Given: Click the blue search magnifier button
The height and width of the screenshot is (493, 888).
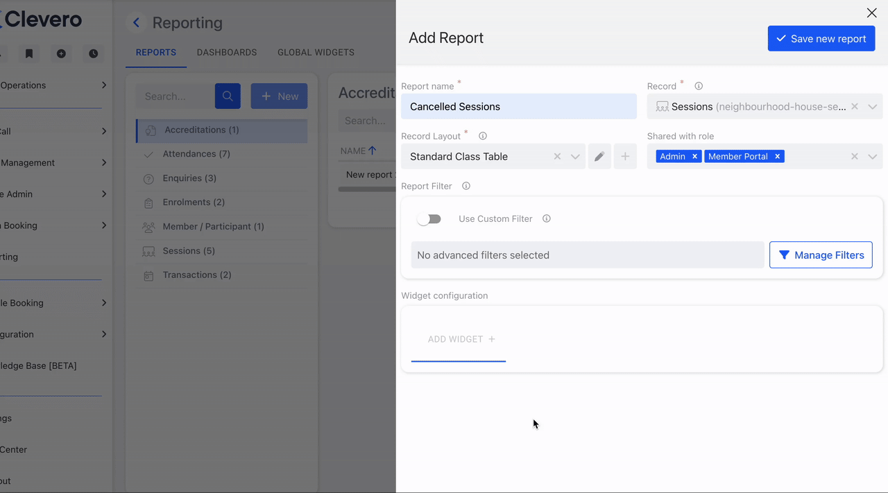Looking at the screenshot, I should (228, 96).
